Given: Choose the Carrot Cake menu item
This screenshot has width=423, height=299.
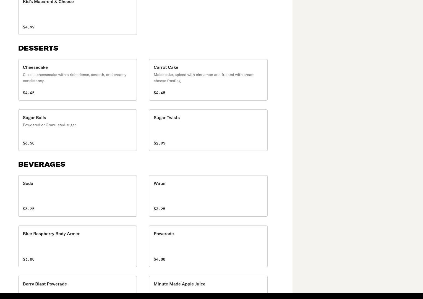Looking at the screenshot, I should point(208,80).
